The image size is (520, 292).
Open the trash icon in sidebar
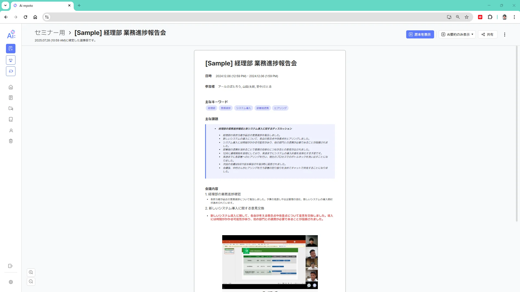coord(11,141)
